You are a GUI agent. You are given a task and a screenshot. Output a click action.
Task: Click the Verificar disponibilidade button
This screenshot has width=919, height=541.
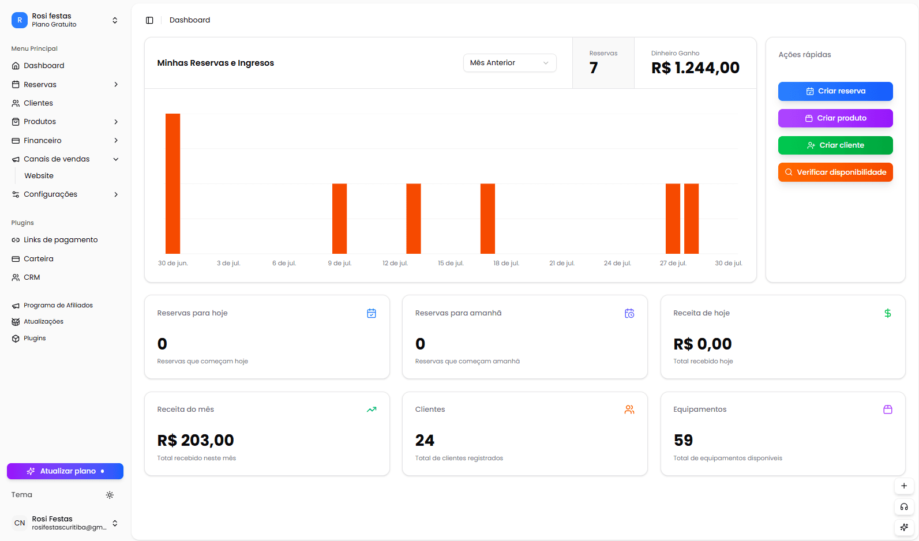tap(835, 172)
